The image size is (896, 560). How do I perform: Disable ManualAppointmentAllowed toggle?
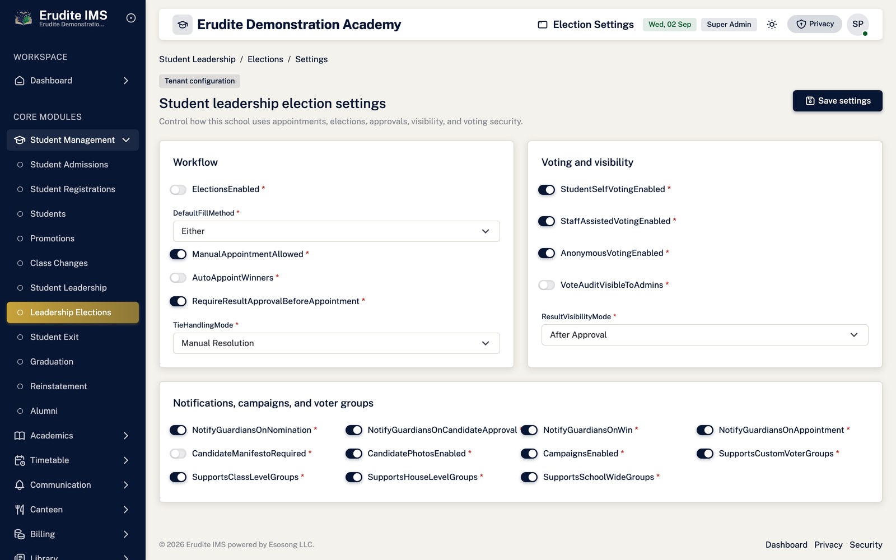pos(178,255)
